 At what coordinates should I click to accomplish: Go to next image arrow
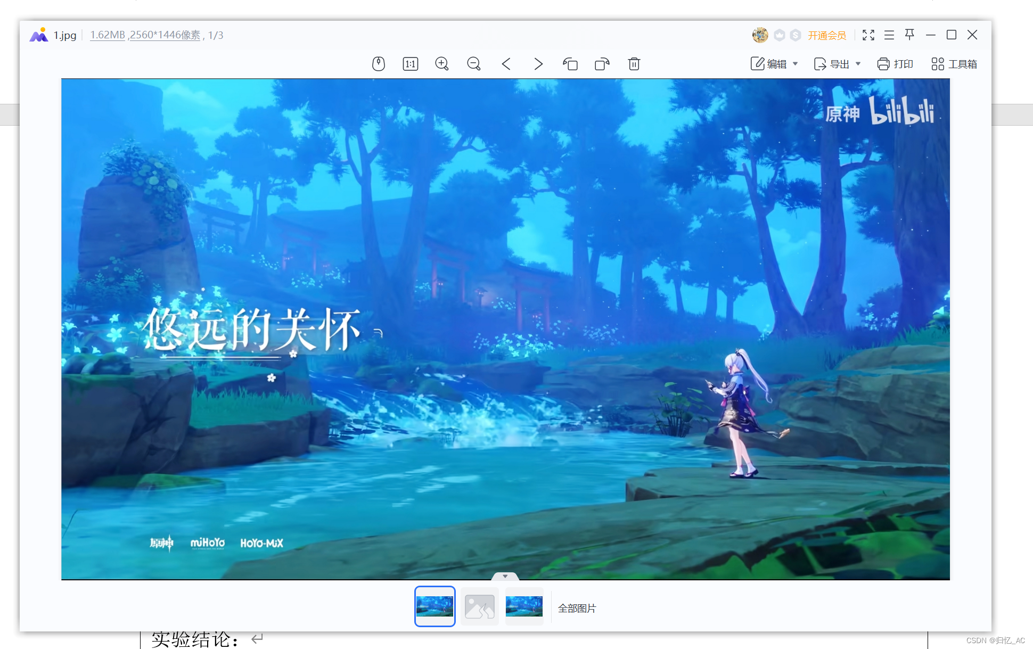pyautogui.click(x=538, y=64)
